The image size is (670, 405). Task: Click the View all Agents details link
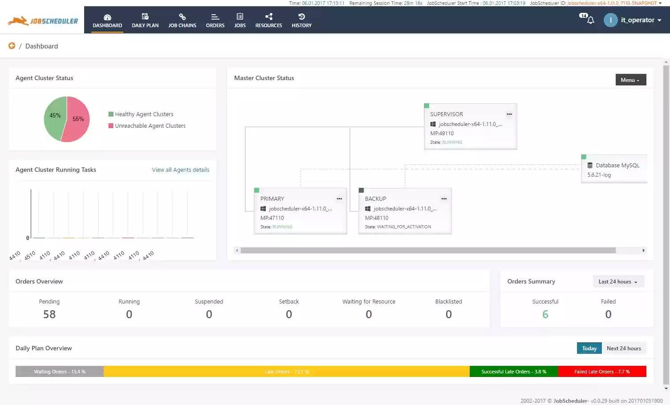(x=180, y=170)
